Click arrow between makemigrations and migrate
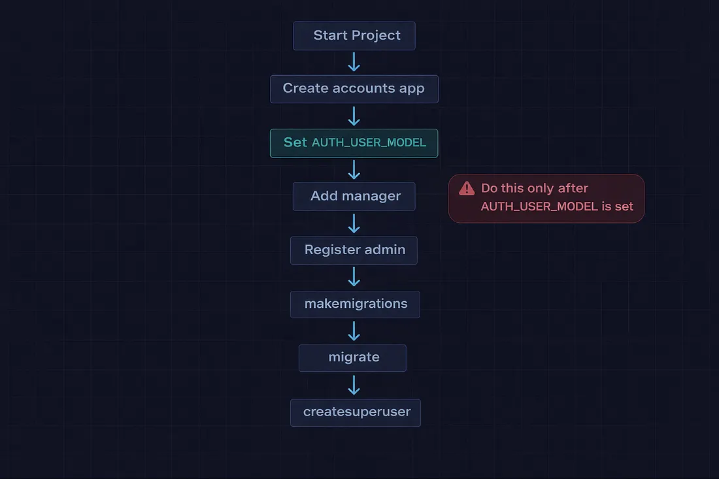 pos(354,331)
